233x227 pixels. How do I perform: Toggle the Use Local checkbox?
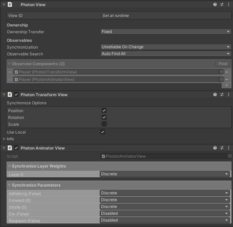[x=103, y=132]
